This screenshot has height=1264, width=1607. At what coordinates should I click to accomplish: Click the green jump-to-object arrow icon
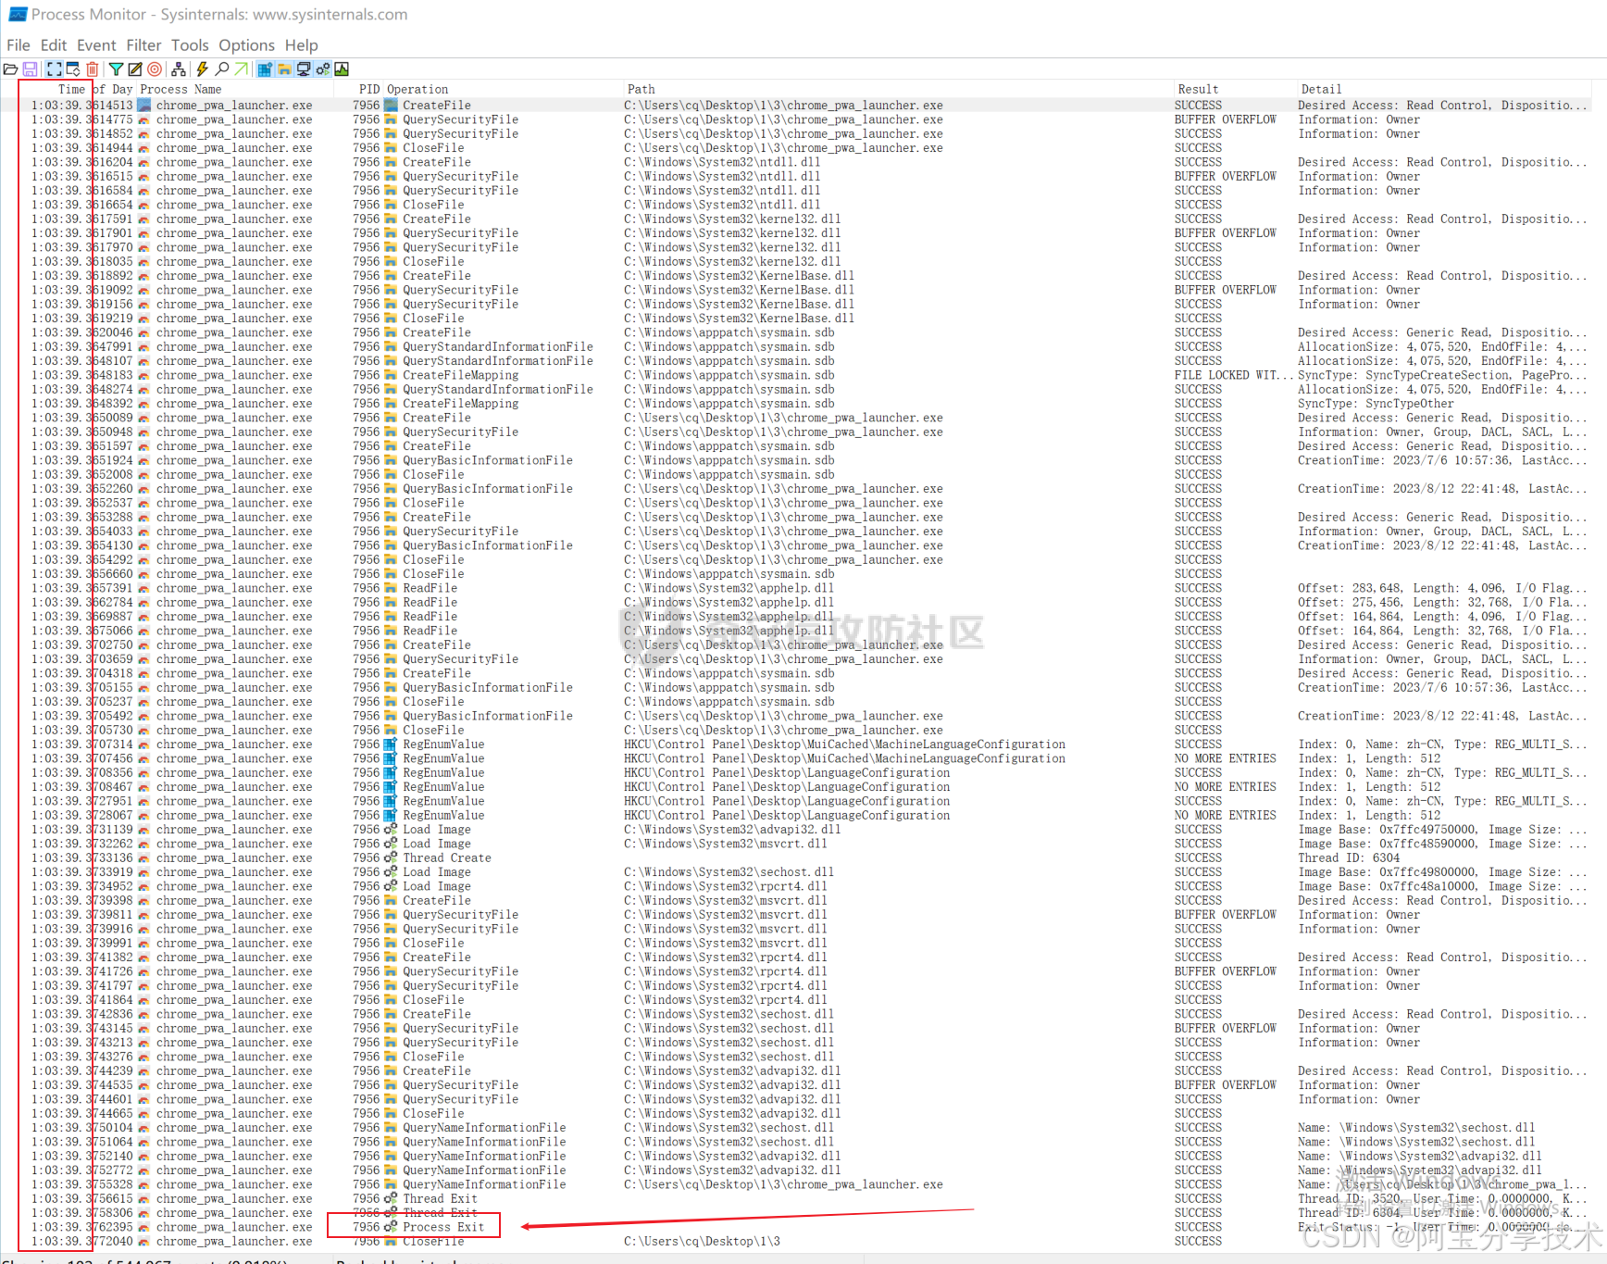click(x=241, y=69)
